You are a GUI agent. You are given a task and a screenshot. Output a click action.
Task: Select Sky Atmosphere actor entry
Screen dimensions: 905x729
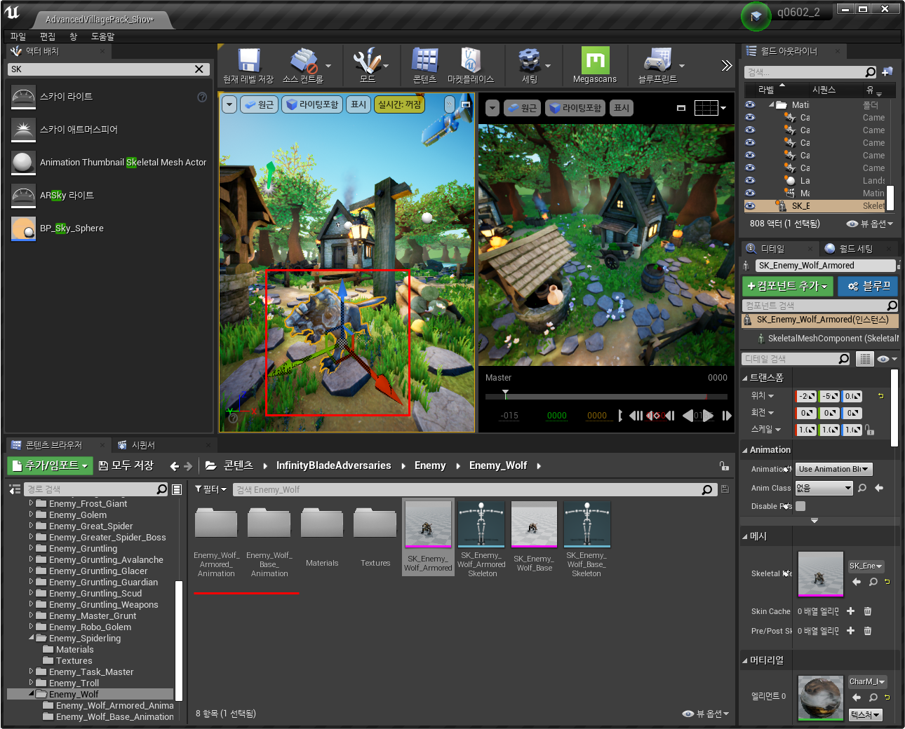coord(109,130)
